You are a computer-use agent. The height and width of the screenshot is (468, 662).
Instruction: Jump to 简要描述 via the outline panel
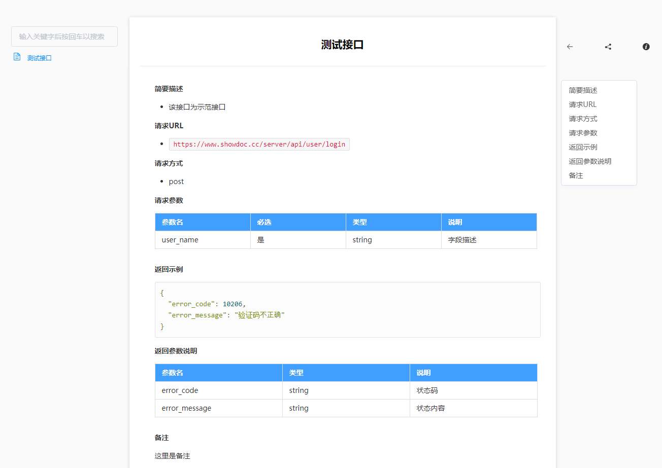(x=582, y=90)
